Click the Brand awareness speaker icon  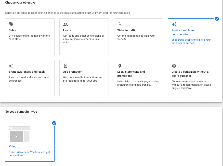[11, 66]
